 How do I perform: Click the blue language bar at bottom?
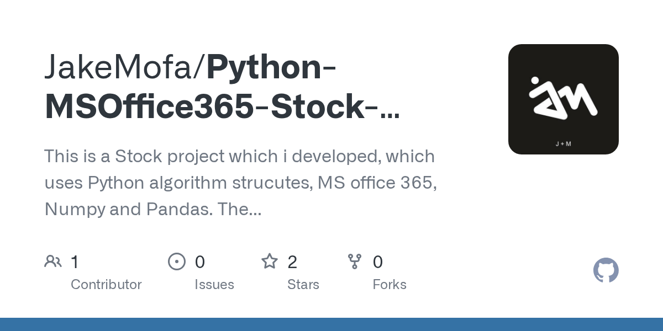(331, 324)
